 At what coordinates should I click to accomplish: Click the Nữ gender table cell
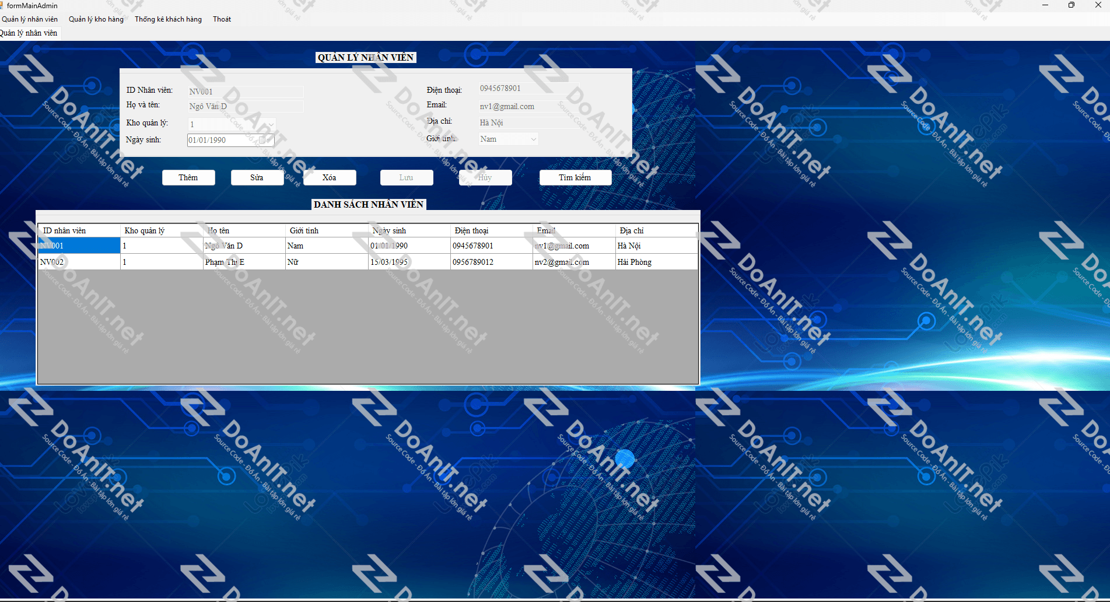tap(327, 262)
